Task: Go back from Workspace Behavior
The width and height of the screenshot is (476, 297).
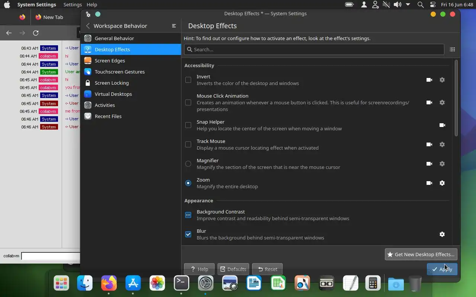Action: pyautogui.click(x=88, y=26)
